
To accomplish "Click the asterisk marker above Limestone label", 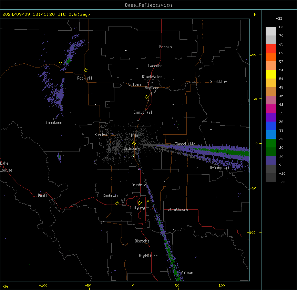I will [53, 119].
